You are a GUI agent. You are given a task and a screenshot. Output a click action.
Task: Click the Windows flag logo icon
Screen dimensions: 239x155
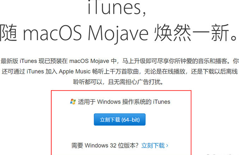point(73,102)
